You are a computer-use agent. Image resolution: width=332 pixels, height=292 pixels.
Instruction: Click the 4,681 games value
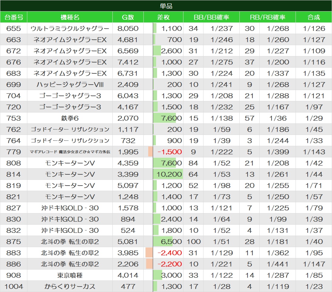coord(128,40)
